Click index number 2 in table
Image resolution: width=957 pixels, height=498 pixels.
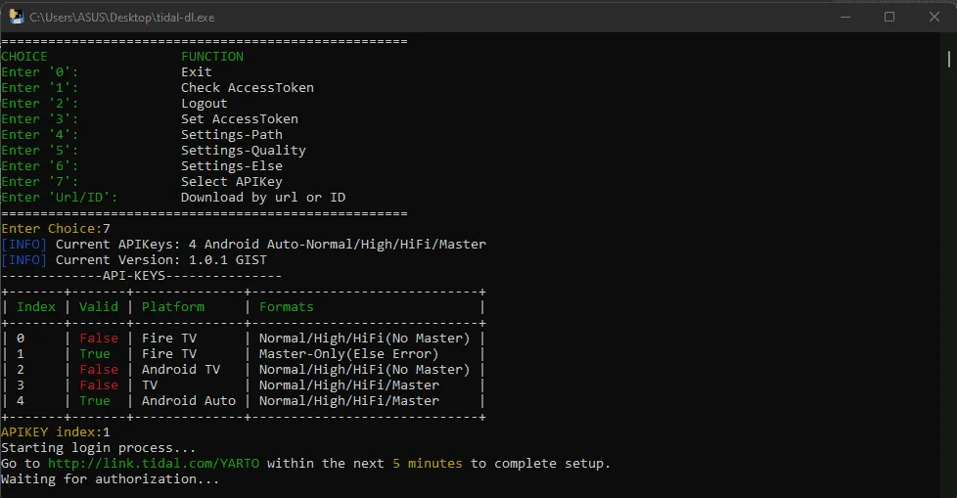click(x=21, y=370)
